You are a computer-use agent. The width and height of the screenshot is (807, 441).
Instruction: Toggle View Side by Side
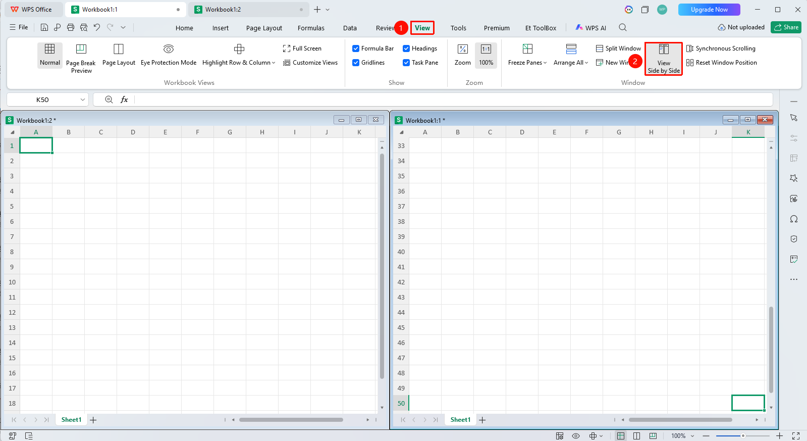click(664, 59)
